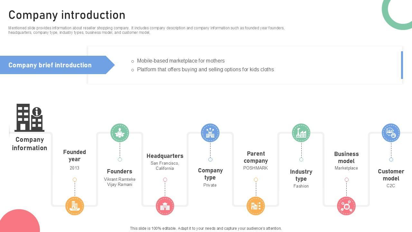Click the orange Parent company icon

point(256,206)
